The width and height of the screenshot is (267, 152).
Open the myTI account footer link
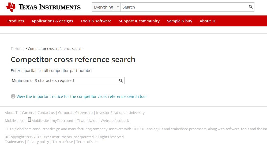(62, 121)
